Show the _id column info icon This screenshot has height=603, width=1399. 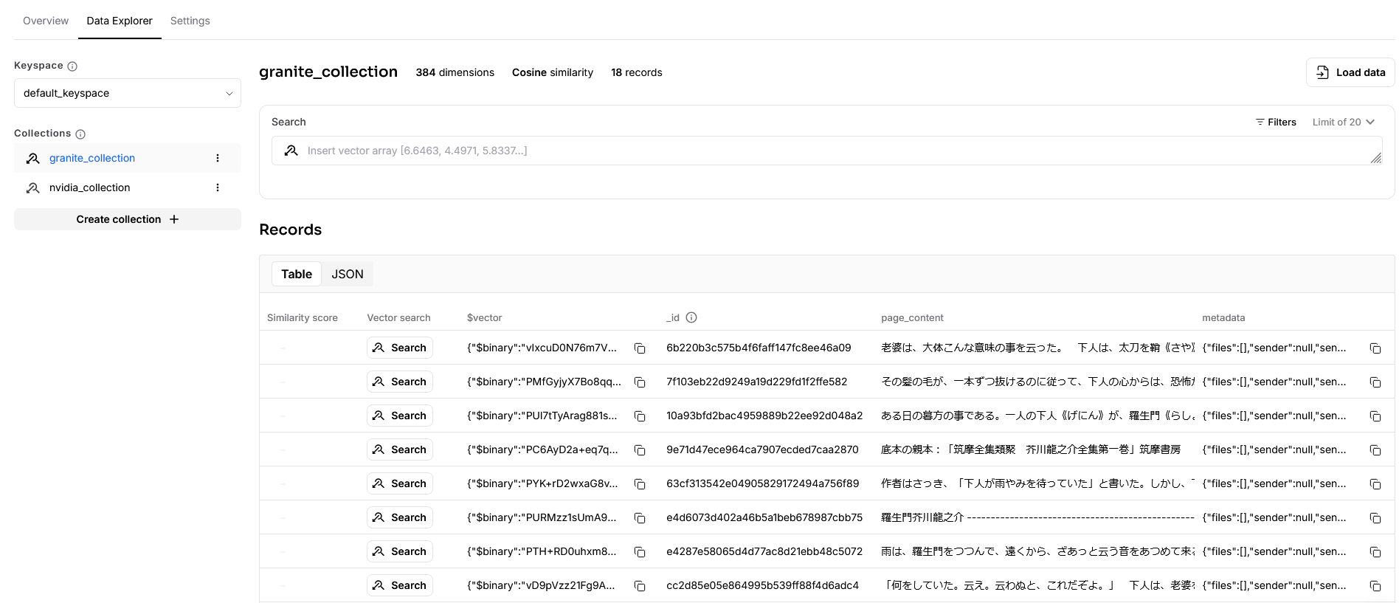(x=691, y=317)
